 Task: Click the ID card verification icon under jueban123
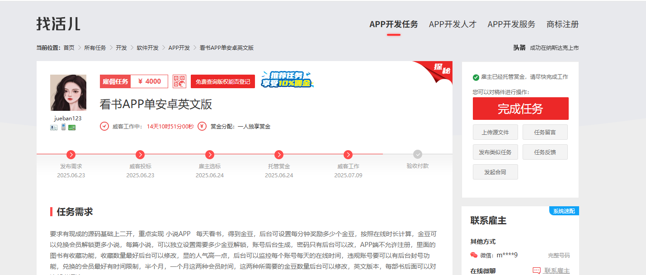point(53,127)
